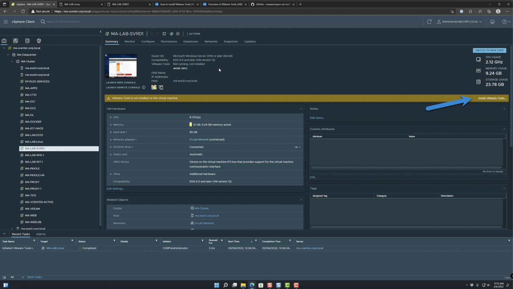Click Launch Remote Console link
513x289 pixels.
pos(123,87)
